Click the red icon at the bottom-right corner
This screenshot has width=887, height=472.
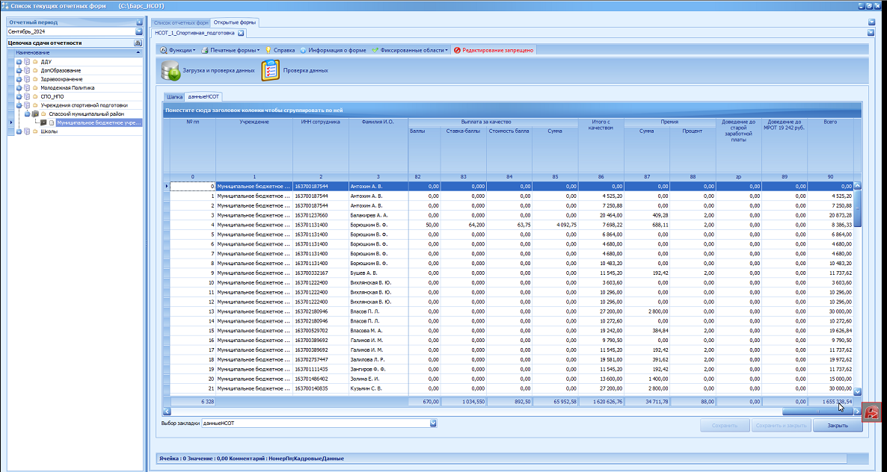coord(872,413)
